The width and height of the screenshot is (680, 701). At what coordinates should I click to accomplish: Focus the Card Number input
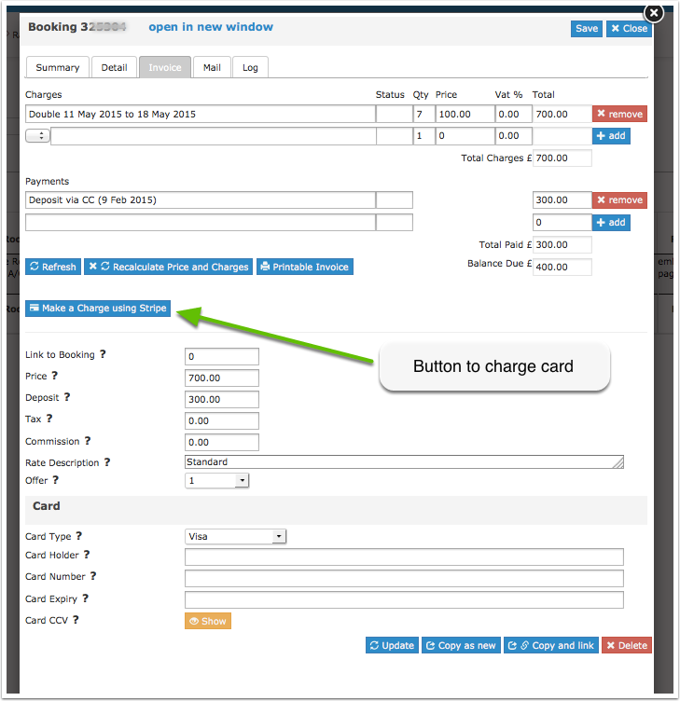(x=405, y=579)
